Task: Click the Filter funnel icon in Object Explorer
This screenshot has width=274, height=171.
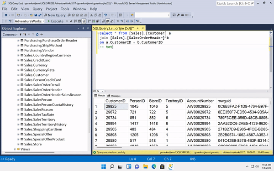Action: point(33,35)
